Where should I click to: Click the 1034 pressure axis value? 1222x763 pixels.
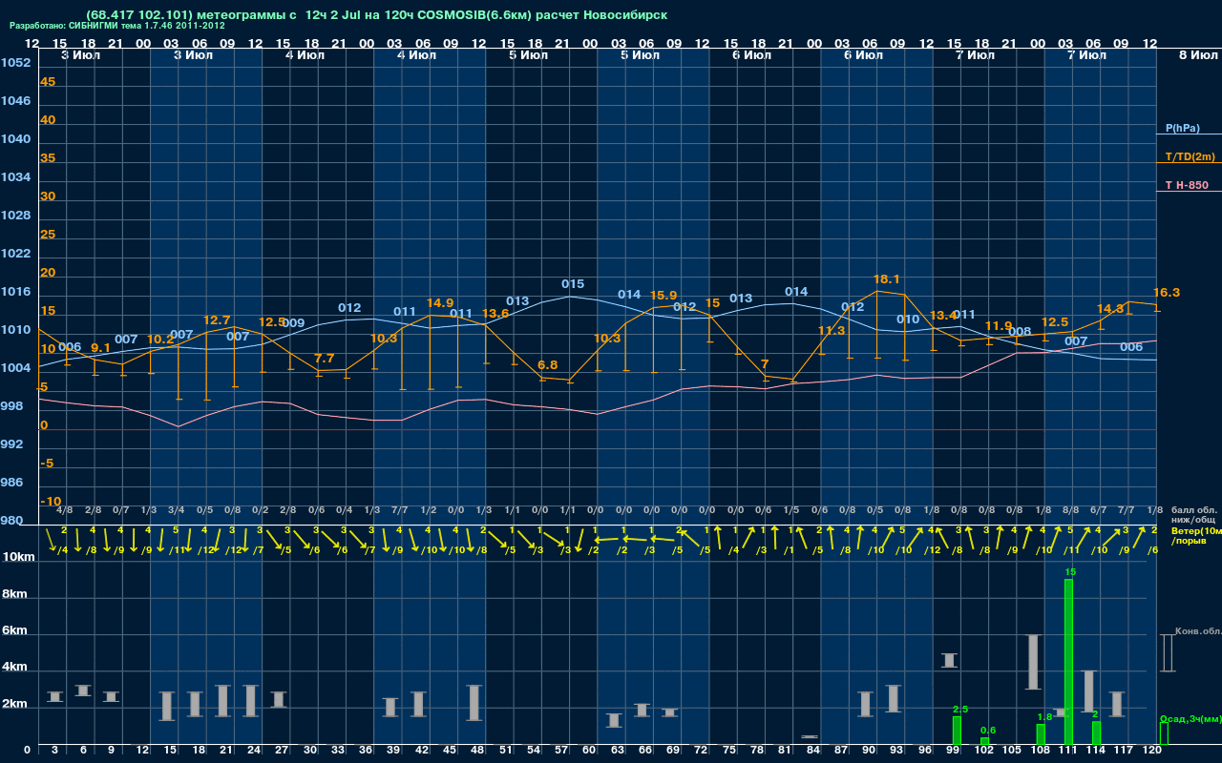[x=15, y=177]
